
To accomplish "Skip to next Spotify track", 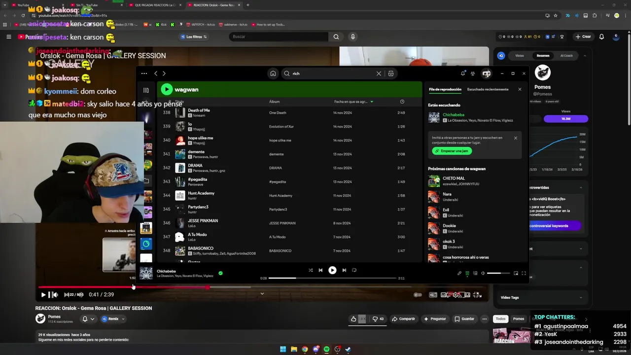I will 344,270.
